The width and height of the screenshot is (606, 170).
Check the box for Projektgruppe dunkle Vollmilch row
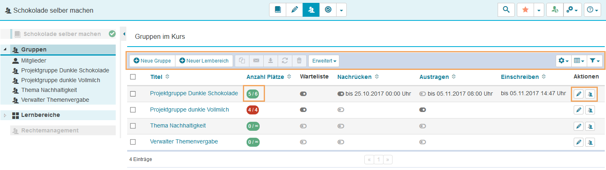[132, 110]
